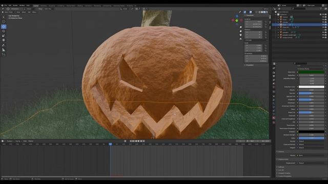
Task: Collapse the Volume section in material properties
Action: click(x=281, y=152)
